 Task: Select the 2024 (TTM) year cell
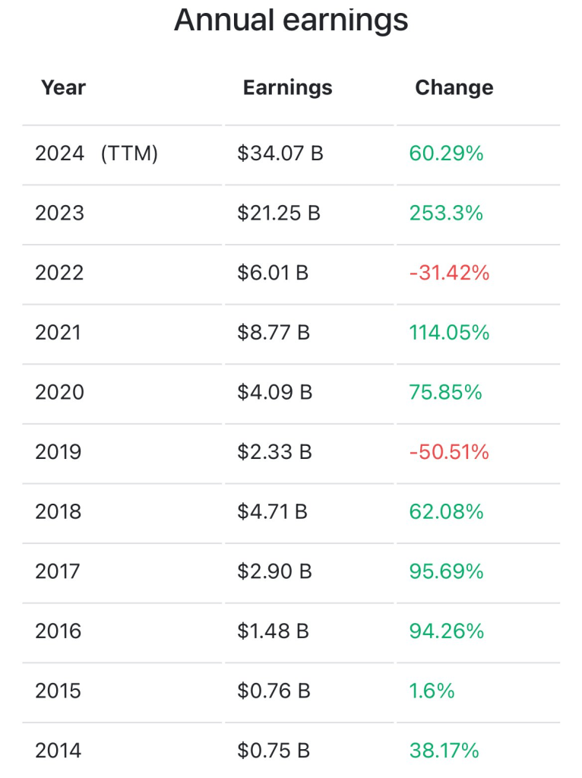pyautogui.click(x=96, y=153)
